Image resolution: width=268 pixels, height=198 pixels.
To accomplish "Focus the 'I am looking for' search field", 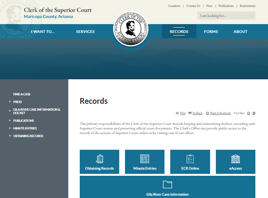I will click(222, 16).
